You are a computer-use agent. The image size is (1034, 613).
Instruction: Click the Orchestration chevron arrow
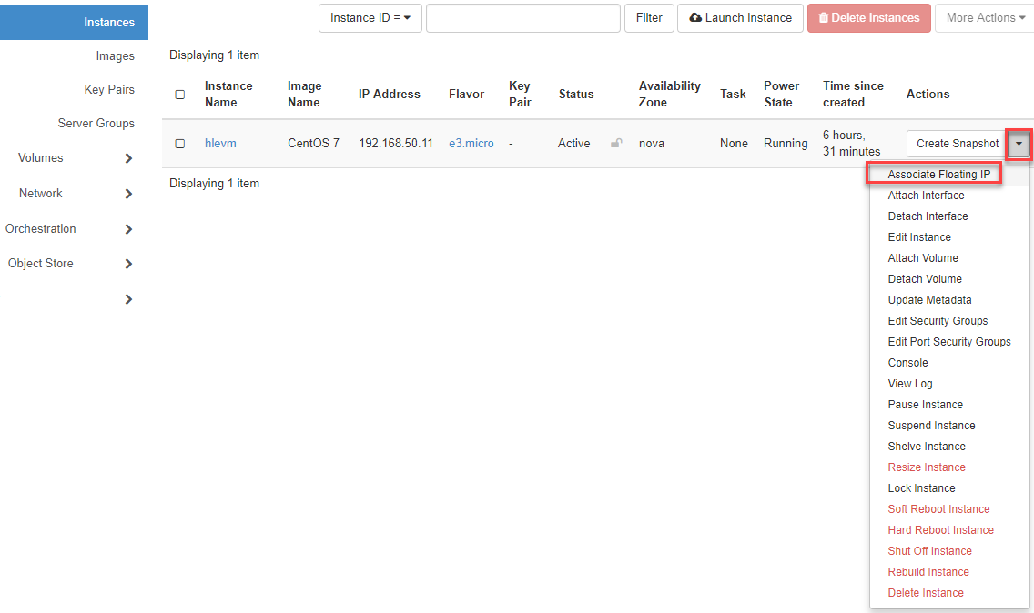click(128, 229)
